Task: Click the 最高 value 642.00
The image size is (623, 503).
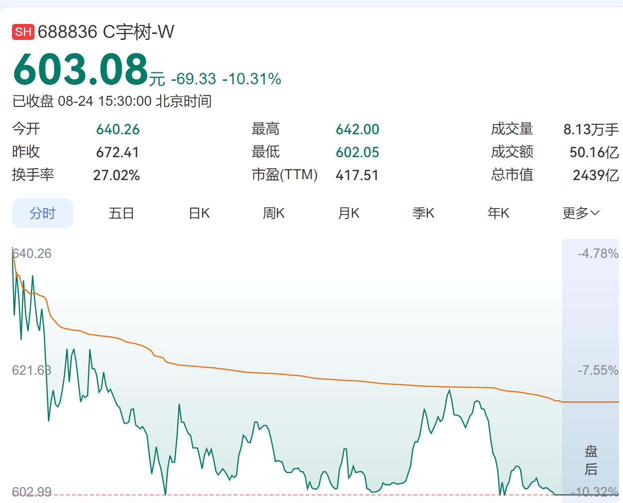Action: pyautogui.click(x=357, y=129)
